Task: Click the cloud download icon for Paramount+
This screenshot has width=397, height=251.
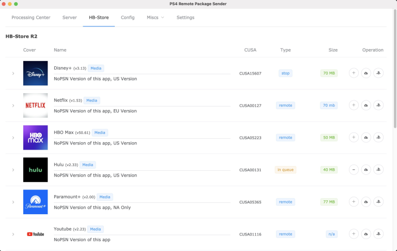Action: coord(366,202)
